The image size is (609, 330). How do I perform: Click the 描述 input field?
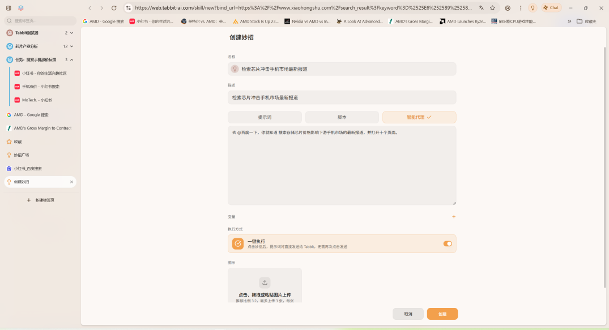click(342, 97)
